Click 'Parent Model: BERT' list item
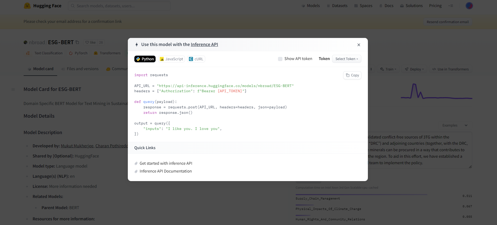Image resolution: width=497 pixels, height=225 pixels. 60,208
